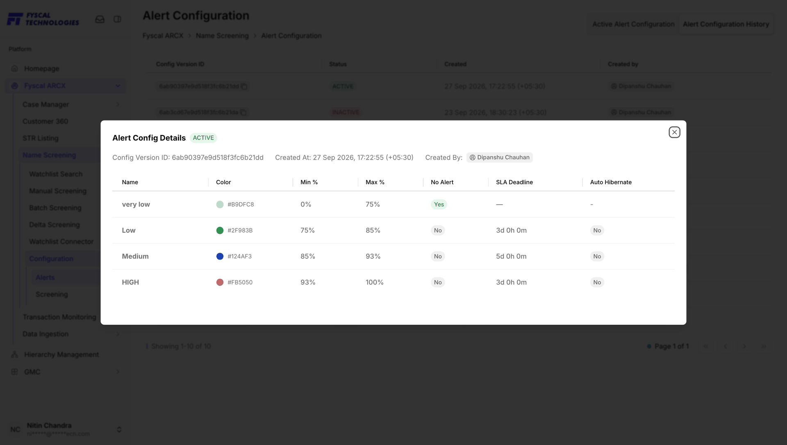Screen dimensions: 787x445
Task: Jump to last page arrow
Action: coord(764,346)
